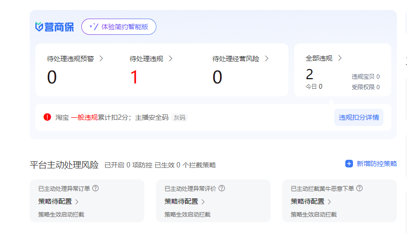Open 策略待配置 under 黄牛恶意下单 card
Viewport: 407px width, 238px height.
tap(311, 202)
